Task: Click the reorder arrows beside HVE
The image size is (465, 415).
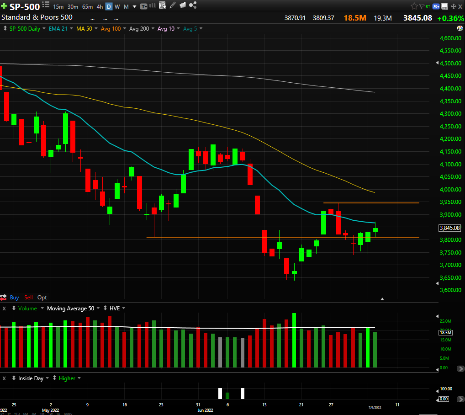Action: pos(105,308)
